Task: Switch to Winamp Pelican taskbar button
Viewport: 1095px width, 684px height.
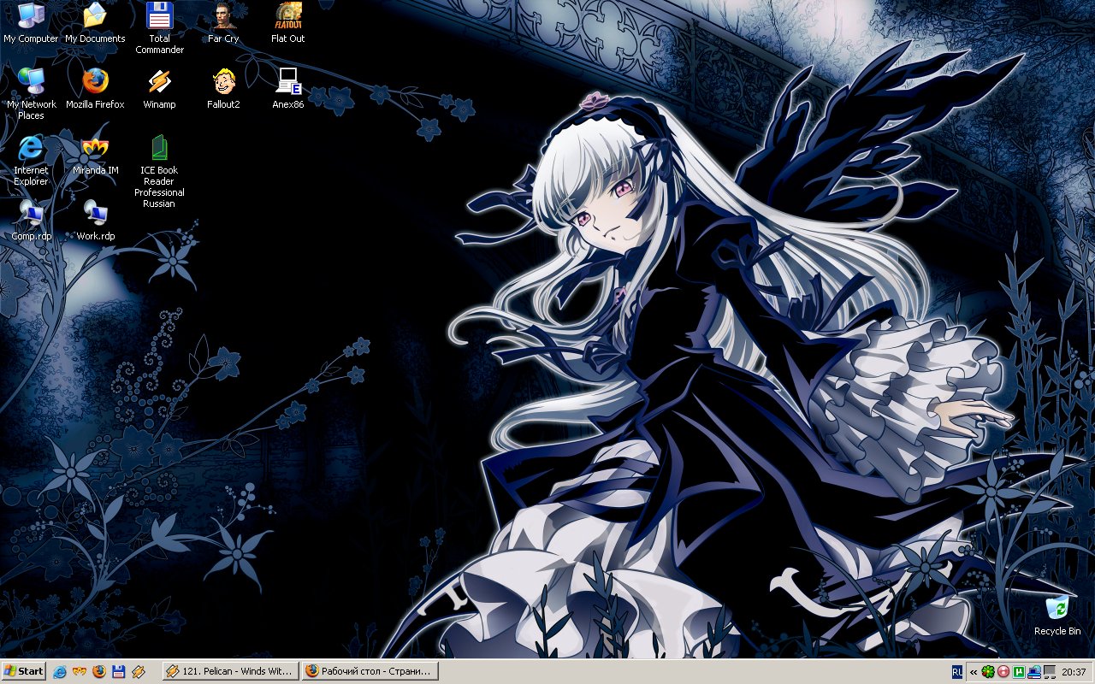Action: tap(230, 671)
